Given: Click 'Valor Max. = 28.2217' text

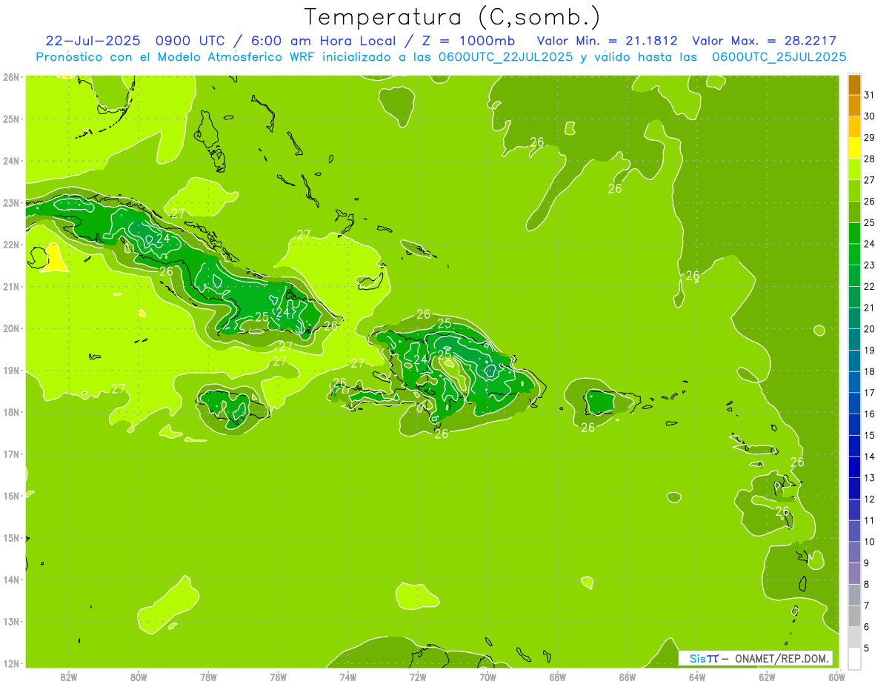Looking at the screenshot, I should tap(764, 41).
